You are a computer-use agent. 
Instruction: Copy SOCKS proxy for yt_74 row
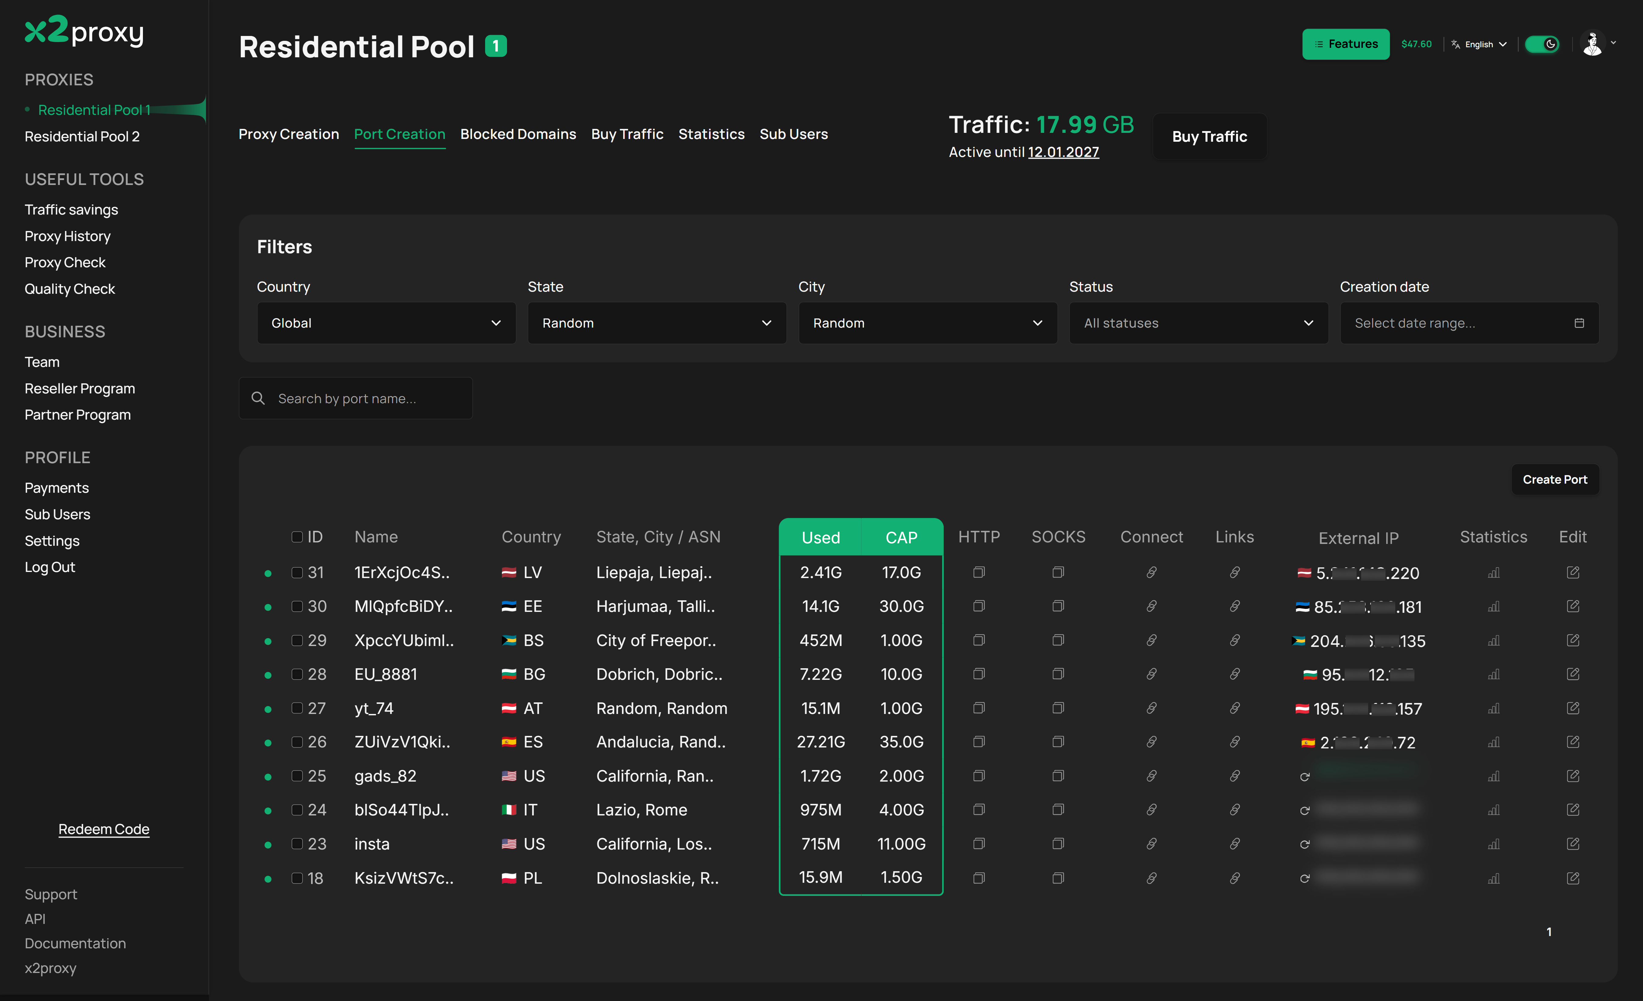click(1058, 708)
